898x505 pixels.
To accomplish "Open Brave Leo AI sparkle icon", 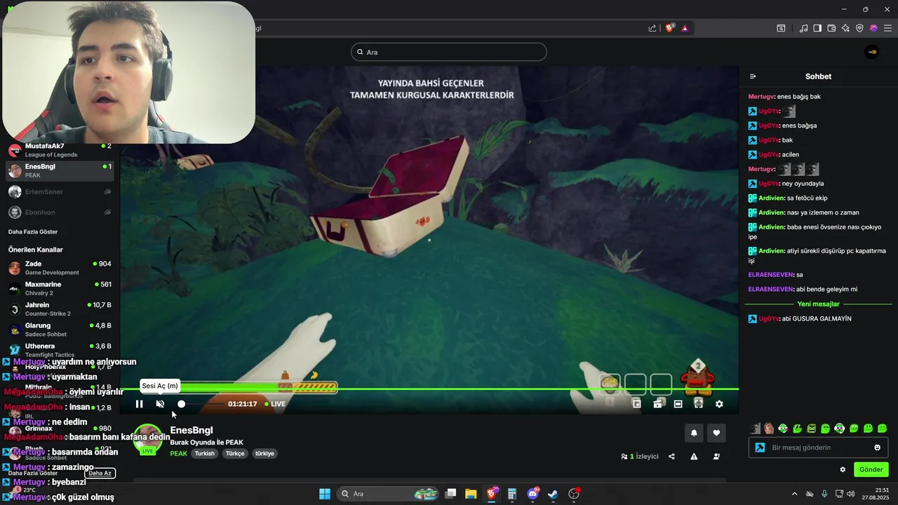I will click(x=845, y=28).
